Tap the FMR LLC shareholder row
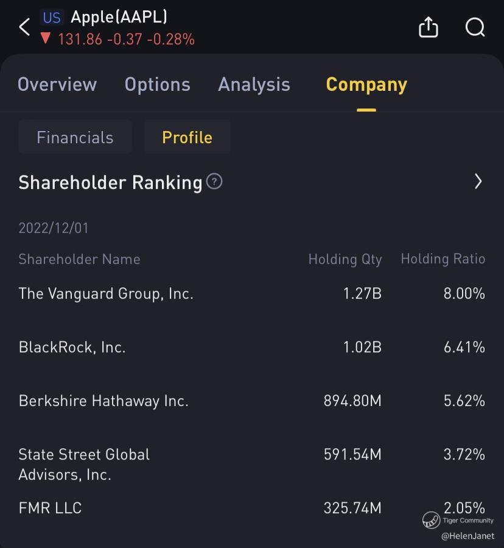This screenshot has width=504, height=548. 50,508
